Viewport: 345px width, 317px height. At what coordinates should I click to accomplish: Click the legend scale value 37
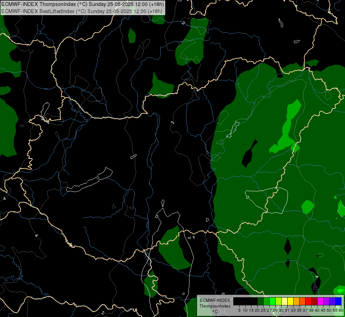[x=306, y=310]
